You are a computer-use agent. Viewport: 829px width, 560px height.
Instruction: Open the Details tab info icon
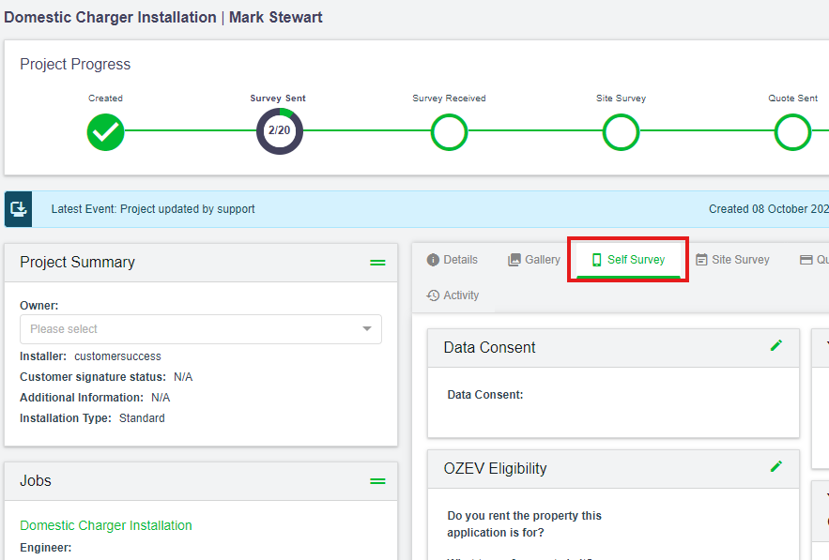[433, 260]
